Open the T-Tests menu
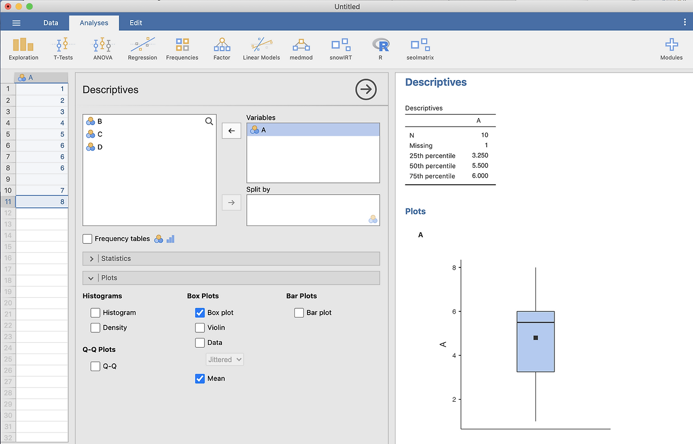693x444 pixels. pos(63,48)
